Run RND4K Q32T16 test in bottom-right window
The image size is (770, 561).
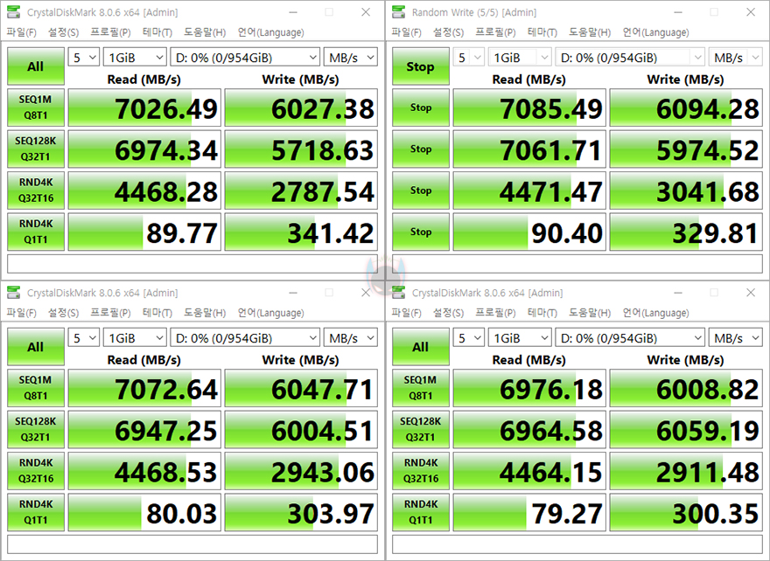[420, 471]
